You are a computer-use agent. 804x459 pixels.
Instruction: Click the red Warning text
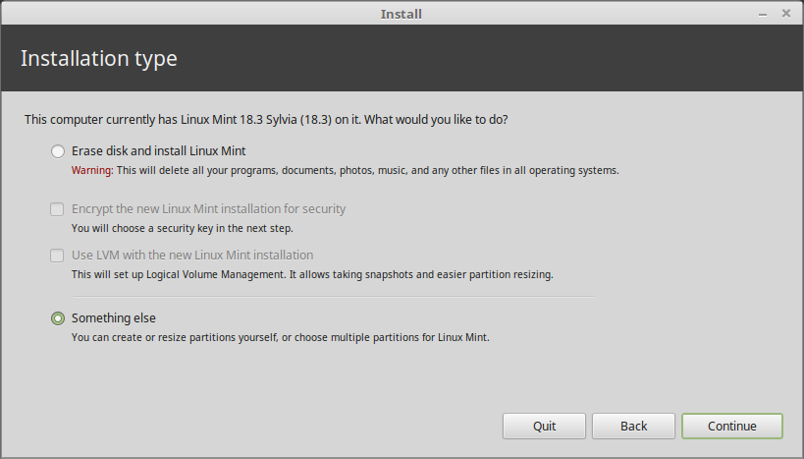click(x=91, y=170)
